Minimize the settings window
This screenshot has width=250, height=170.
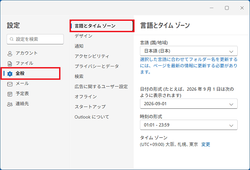211,8
